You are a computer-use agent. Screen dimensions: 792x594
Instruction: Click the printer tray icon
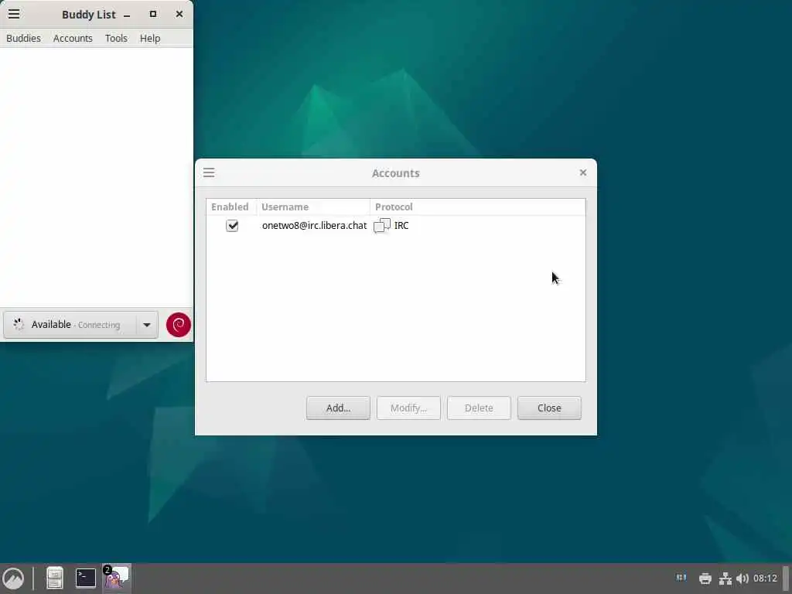click(x=705, y=579)
